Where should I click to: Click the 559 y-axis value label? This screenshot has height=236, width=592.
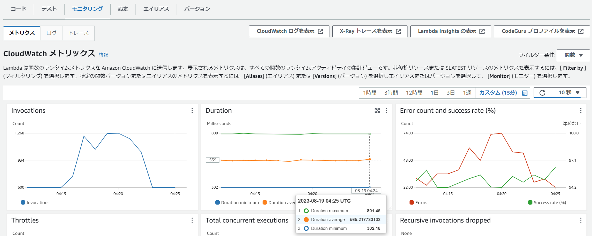click(x=213, y=160)
